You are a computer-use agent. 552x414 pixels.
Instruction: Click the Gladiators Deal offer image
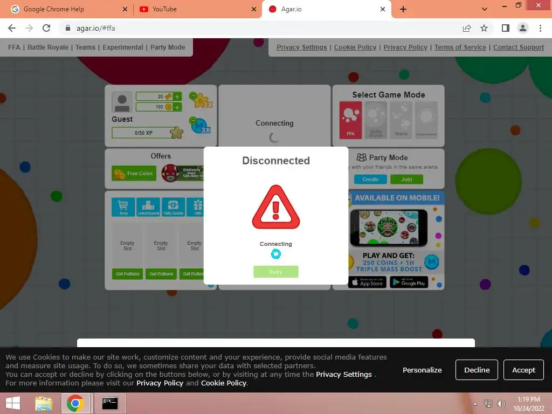[x=182, y=173]
